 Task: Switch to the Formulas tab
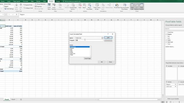click(x=26, y=1)
